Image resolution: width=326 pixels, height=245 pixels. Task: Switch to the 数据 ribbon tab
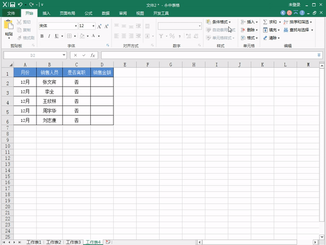click(x=105, y=13)
